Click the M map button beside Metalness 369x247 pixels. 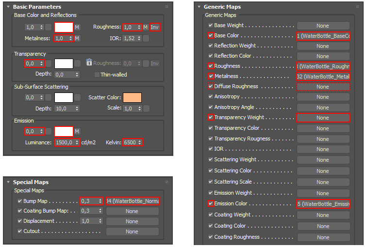(x=77, y=38)
